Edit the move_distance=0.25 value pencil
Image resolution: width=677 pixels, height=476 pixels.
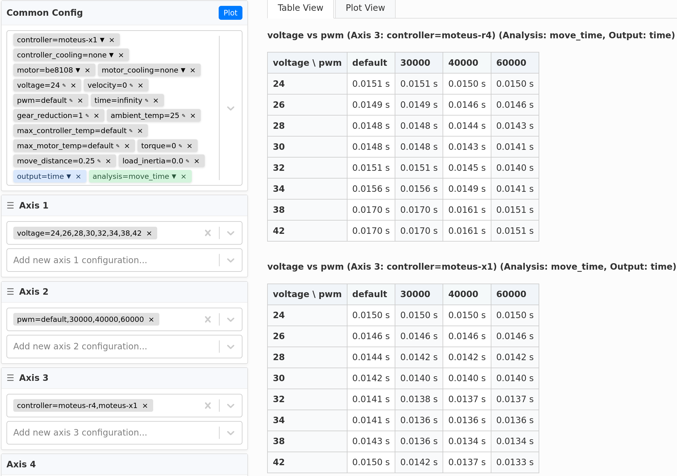pyautogui.click(x=99, y=161)
